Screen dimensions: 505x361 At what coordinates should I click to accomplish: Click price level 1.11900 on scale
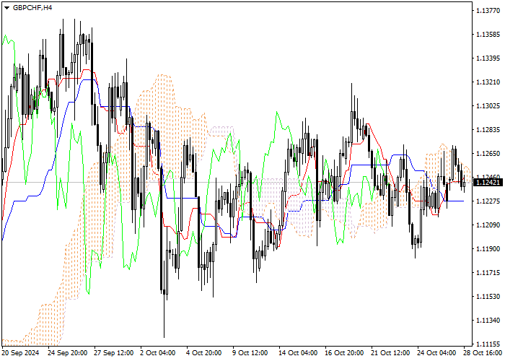tap(488, 249)
